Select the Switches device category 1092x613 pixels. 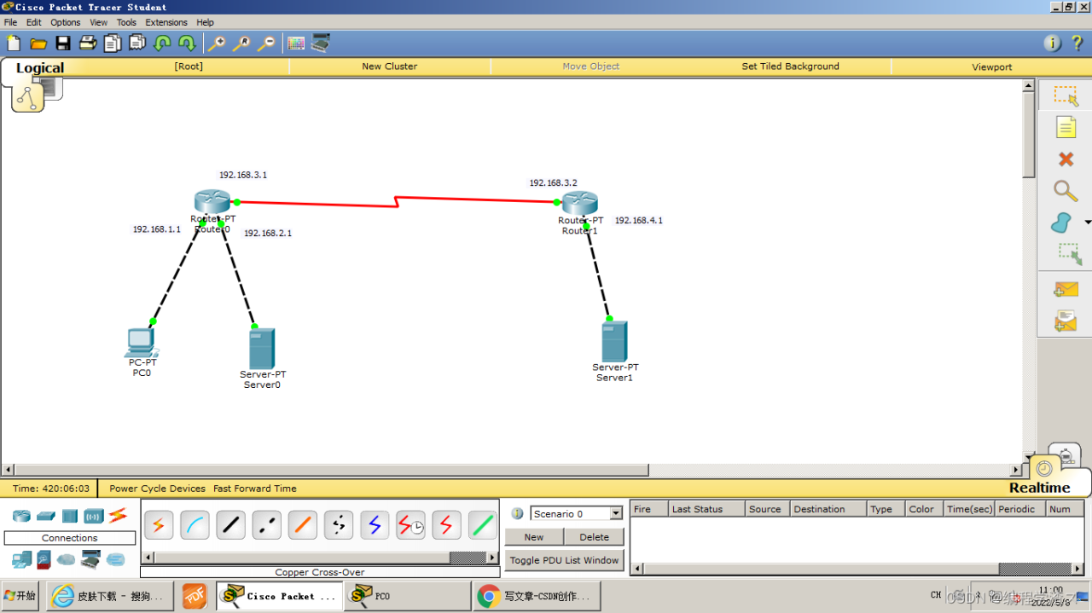click(x=46, y=516)
